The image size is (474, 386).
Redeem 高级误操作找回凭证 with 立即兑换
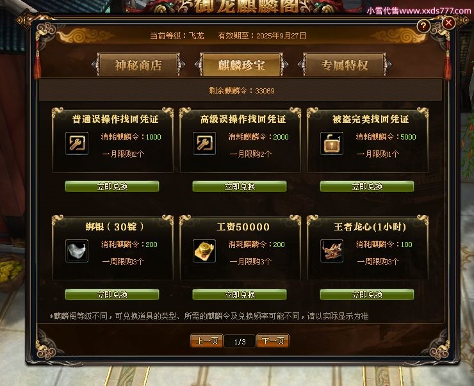[240, 186]
